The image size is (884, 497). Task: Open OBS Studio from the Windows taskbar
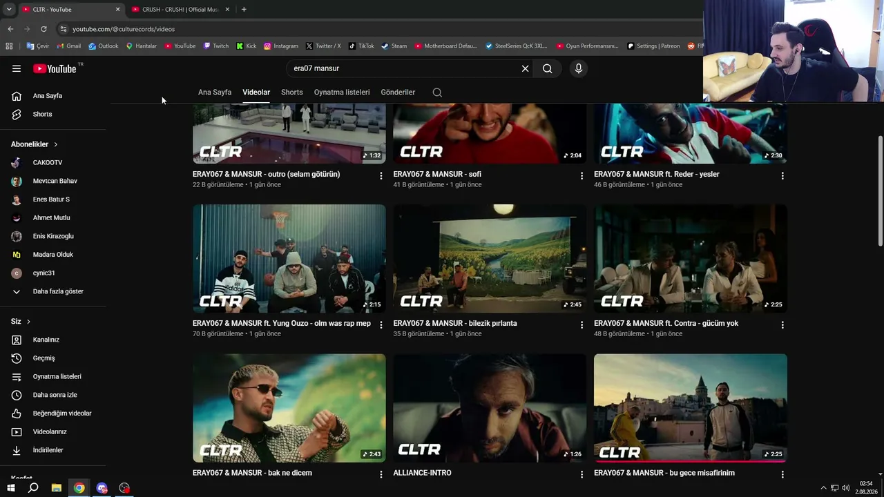click(124, 488)
